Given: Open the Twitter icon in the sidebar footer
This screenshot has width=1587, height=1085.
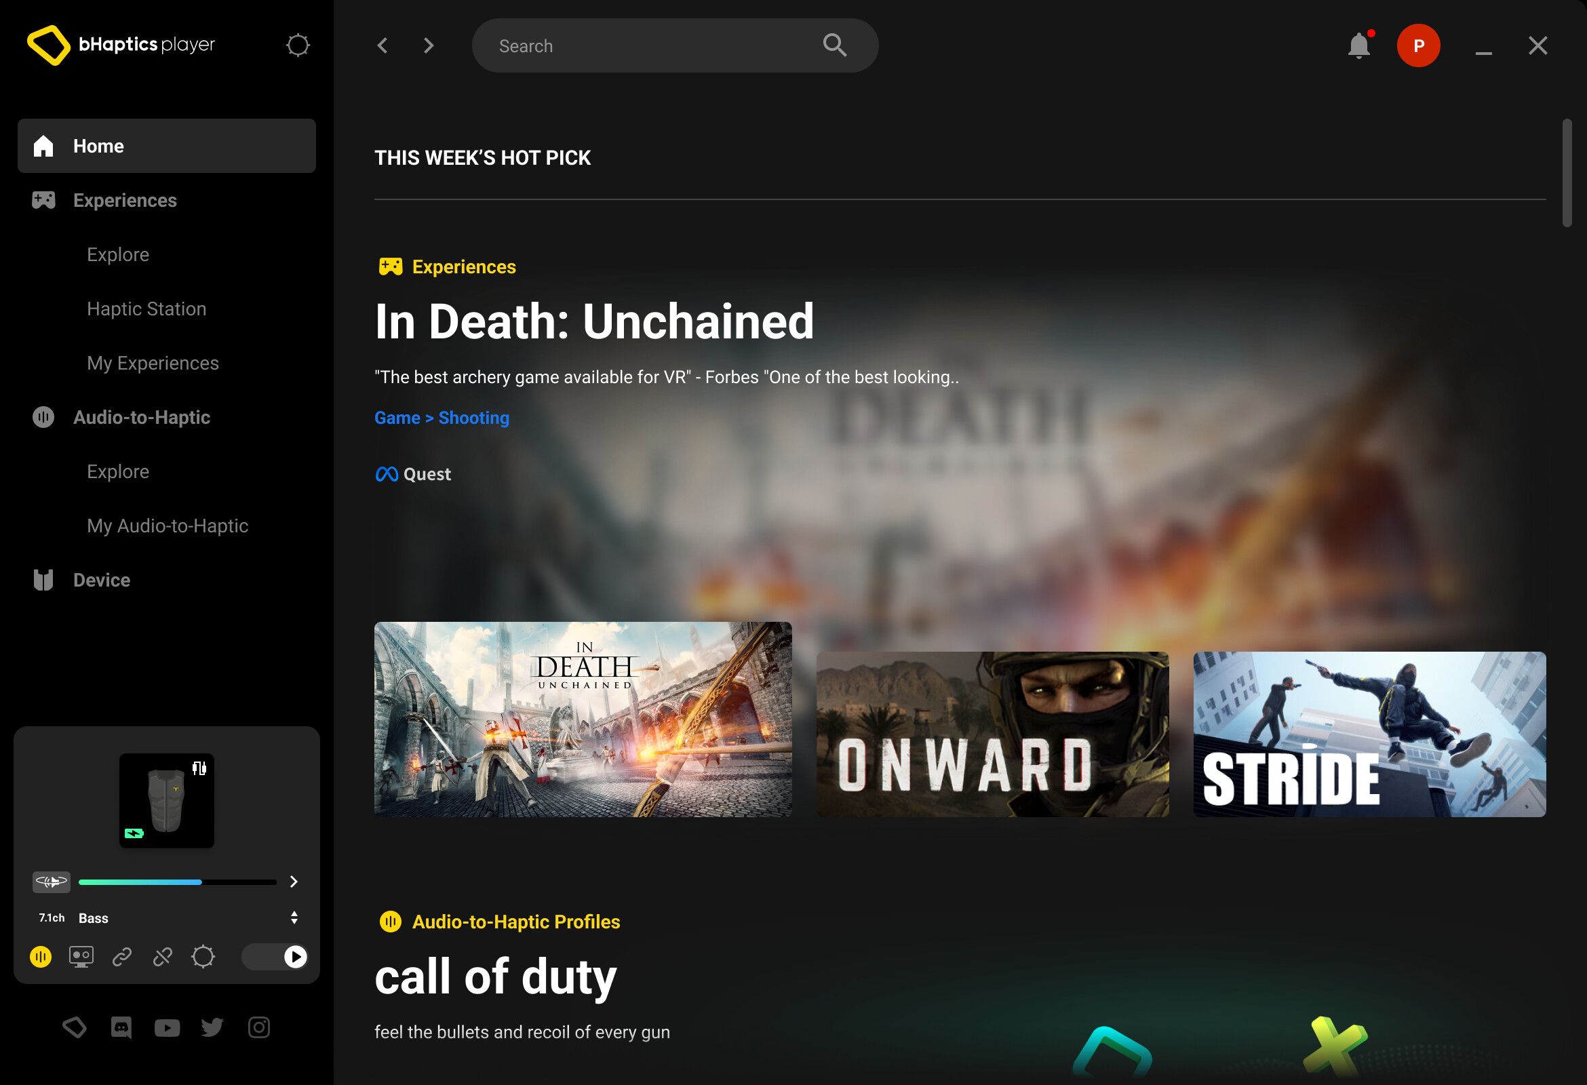Looking at the screenshot, I should pyautogui.click(x=212, y=1027).
